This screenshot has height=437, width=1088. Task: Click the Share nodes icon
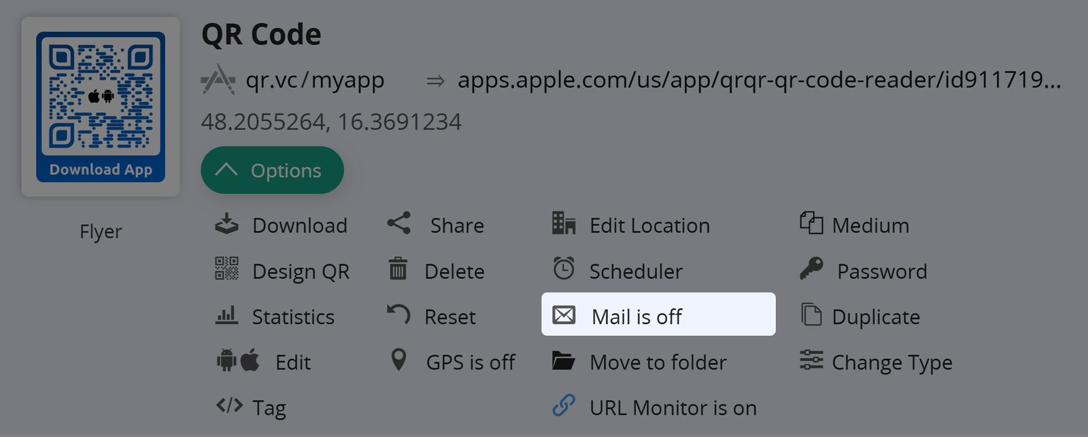(x=399, y=224)
